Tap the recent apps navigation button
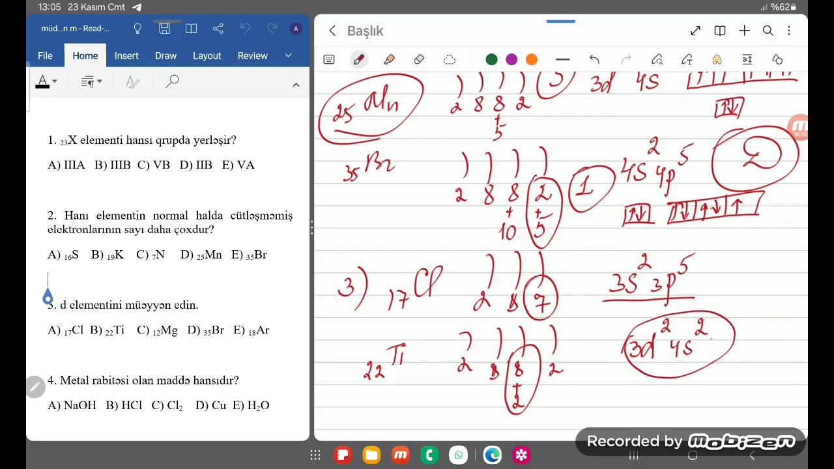 click(x=633, y=455)
